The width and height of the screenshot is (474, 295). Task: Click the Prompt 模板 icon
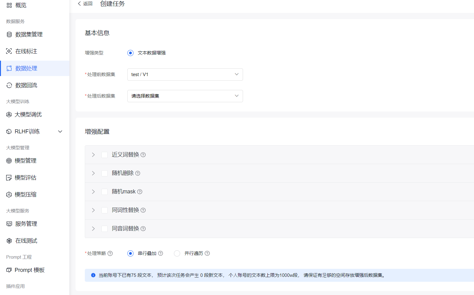9,270
